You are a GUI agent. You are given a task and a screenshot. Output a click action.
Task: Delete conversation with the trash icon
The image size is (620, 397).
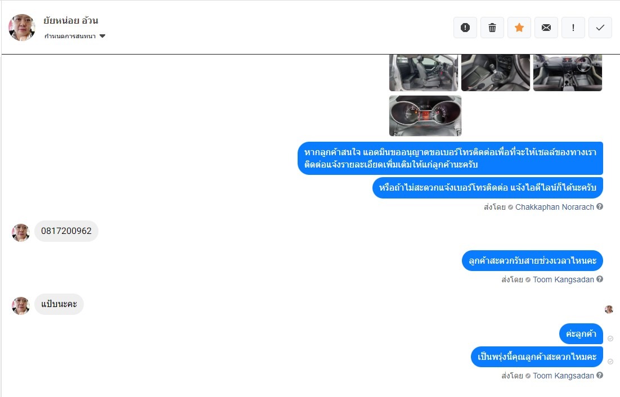492,28
